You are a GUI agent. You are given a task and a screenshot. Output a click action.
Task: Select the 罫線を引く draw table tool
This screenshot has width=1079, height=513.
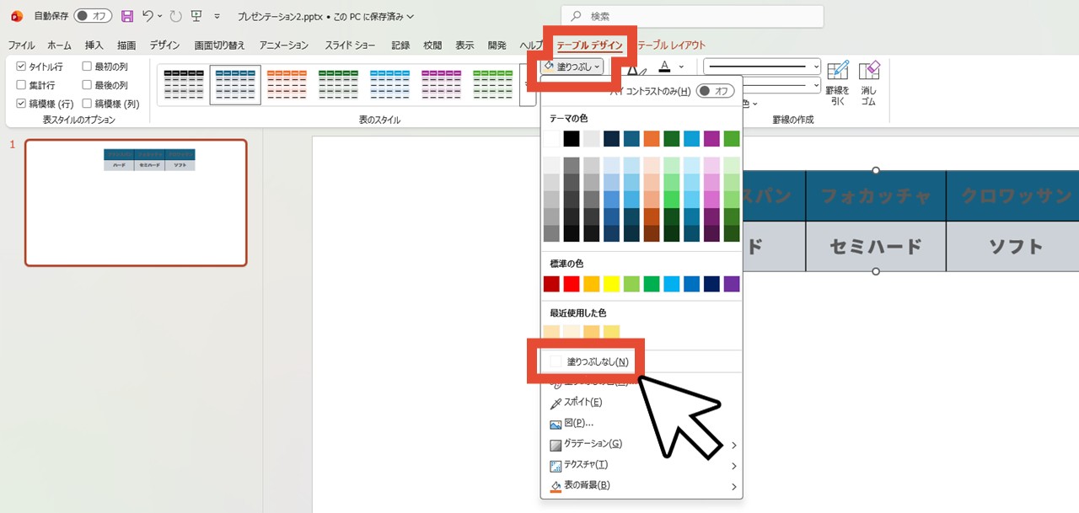(837, 83)
